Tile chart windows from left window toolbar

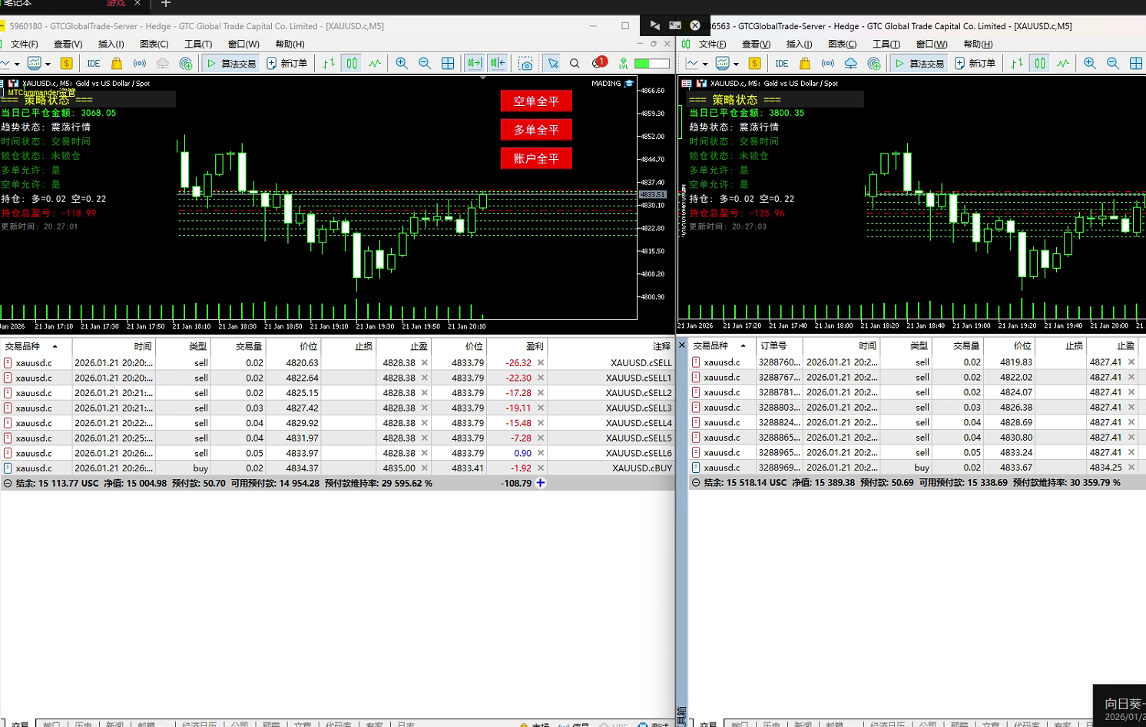click(448, 64)
